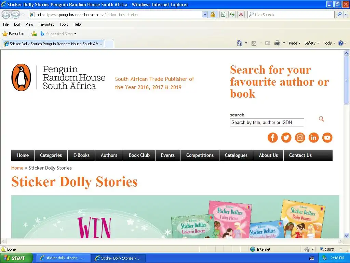Click the browser Back arrow button
This screenshot has height=263, width=350.
(x=6, y=14)
